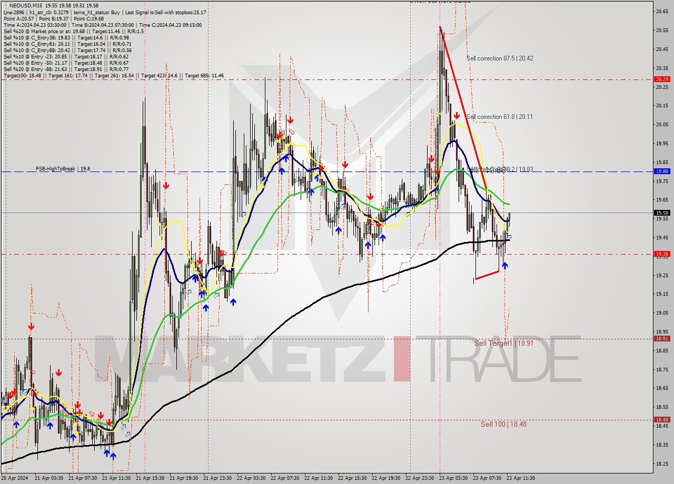The height and width of the screenshot is (484, 674).
Task: Select the 'Sell %10 @ Entry -23: 20.85' line
Action: tap(66, 56)
